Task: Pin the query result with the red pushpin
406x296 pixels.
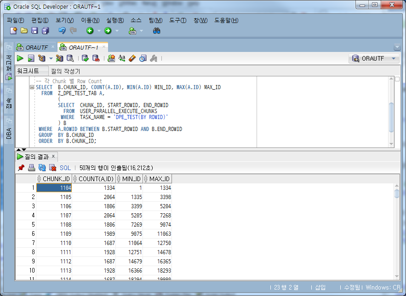Action: pos(20,168)
